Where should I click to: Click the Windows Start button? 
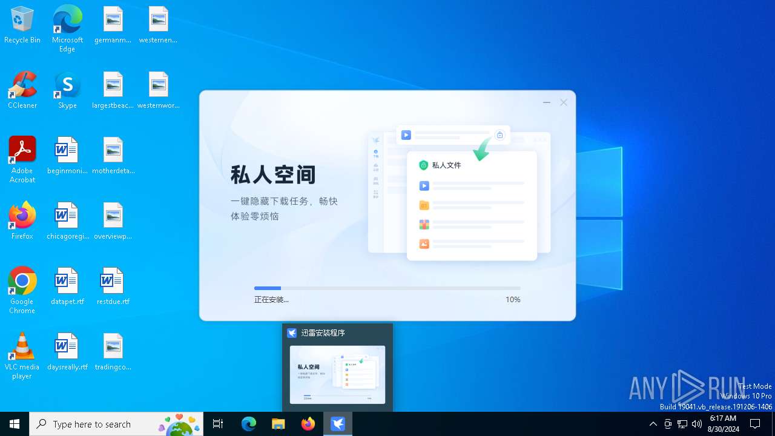[x=15, y=424]
